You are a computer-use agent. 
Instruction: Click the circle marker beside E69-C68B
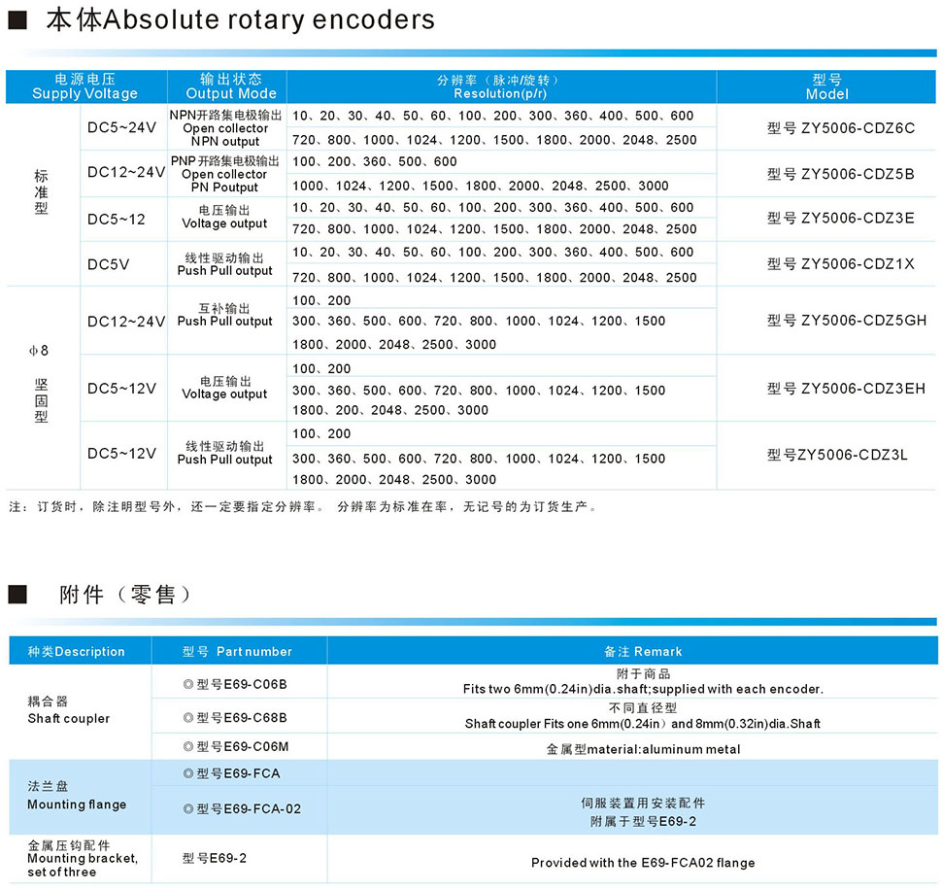188,717
